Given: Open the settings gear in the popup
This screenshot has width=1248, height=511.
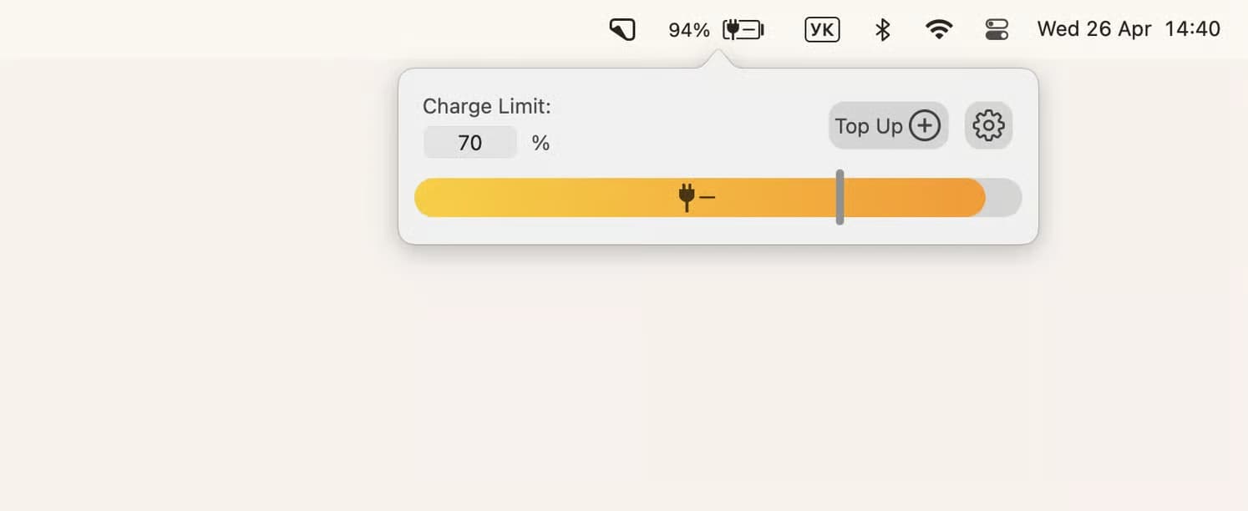Looking at the screenshot, I should point(988,126).
